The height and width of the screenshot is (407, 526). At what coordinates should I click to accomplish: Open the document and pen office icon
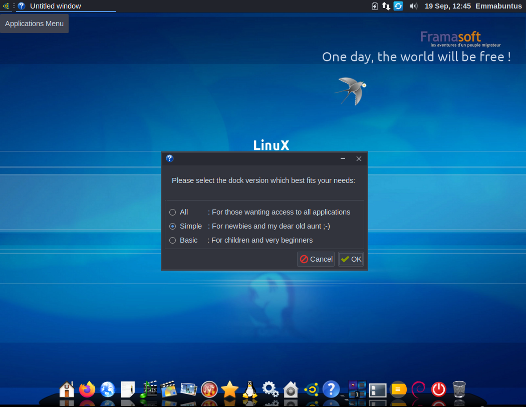(128, 389)
